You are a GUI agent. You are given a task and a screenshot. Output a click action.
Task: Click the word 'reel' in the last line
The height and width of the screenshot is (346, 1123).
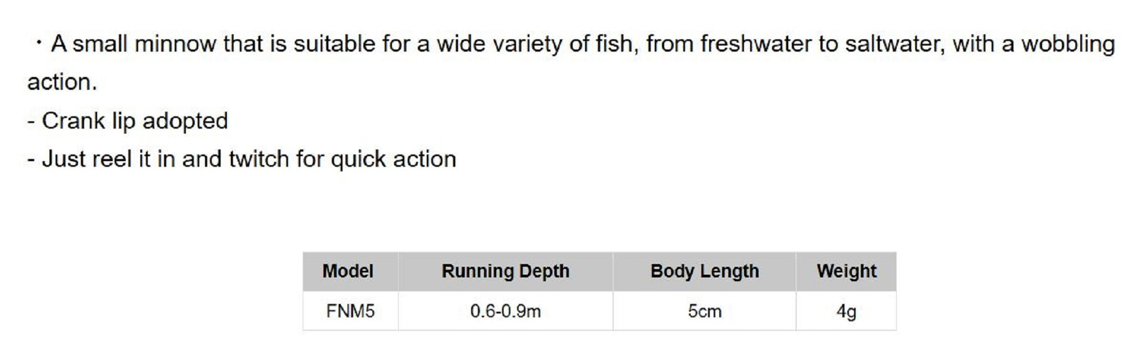point(112,159)
